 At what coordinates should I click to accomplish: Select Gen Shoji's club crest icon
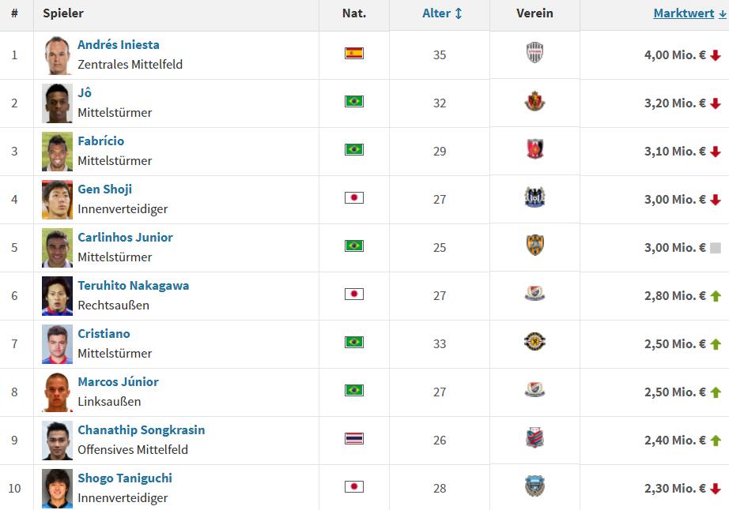click(534, 197)
